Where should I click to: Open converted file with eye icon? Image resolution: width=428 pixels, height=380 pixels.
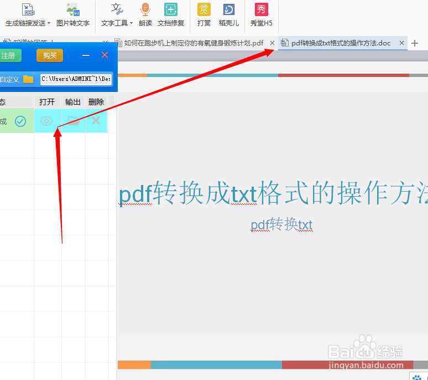point(46,121)
